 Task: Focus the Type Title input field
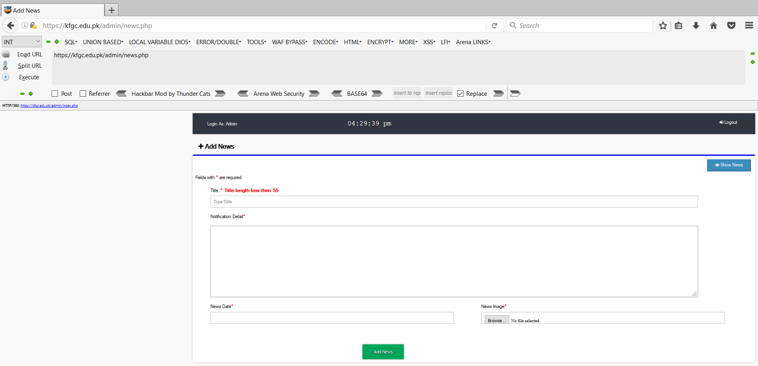tap(454, 202)
